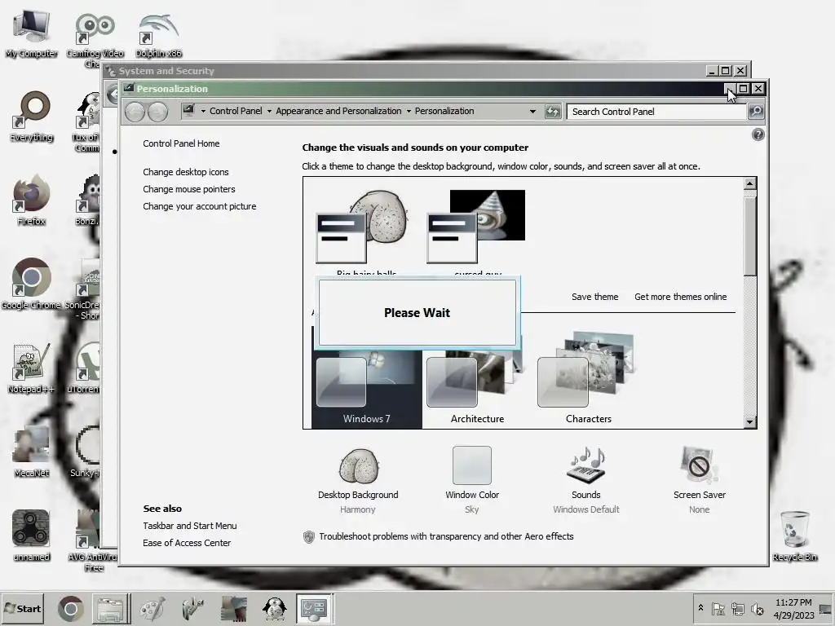The height and width of the screenshot is (626, 835).
Task: Open Notepad++ desktop icon
Action: (x=31, y=368)
